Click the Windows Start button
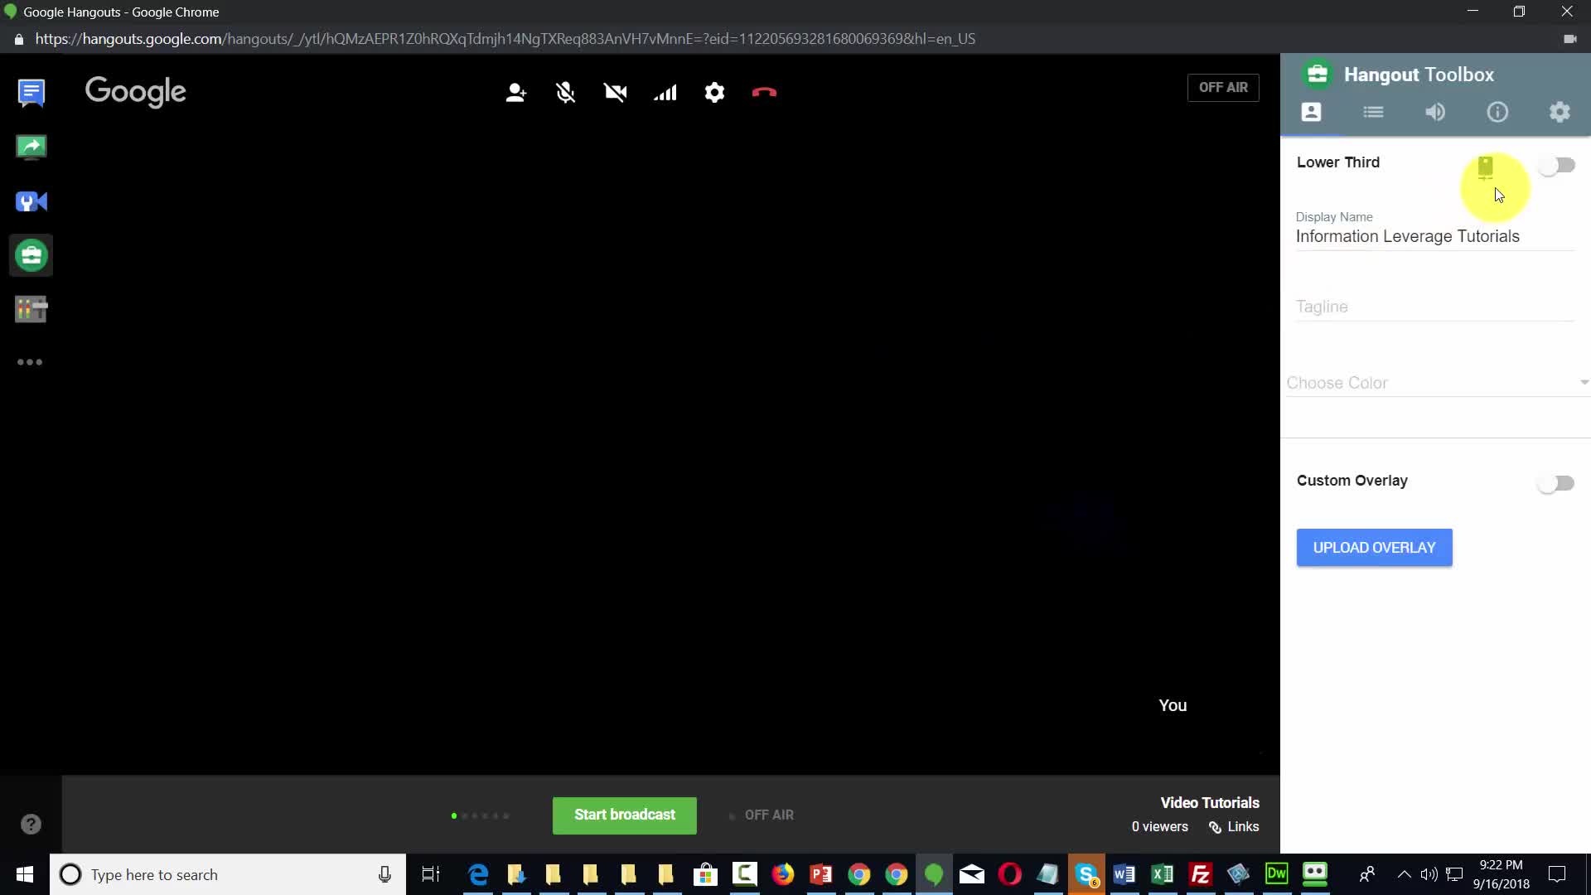Image resolution: width=1591 pixels, height=895 pixels. 25,875
